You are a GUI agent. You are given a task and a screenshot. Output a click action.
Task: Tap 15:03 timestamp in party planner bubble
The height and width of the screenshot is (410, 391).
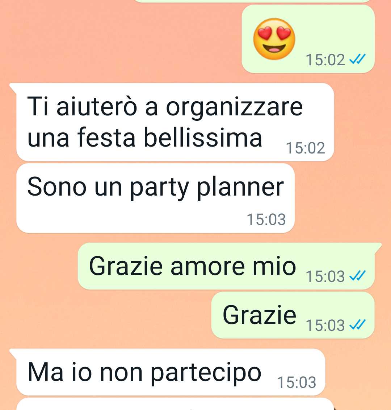[266, 220]
